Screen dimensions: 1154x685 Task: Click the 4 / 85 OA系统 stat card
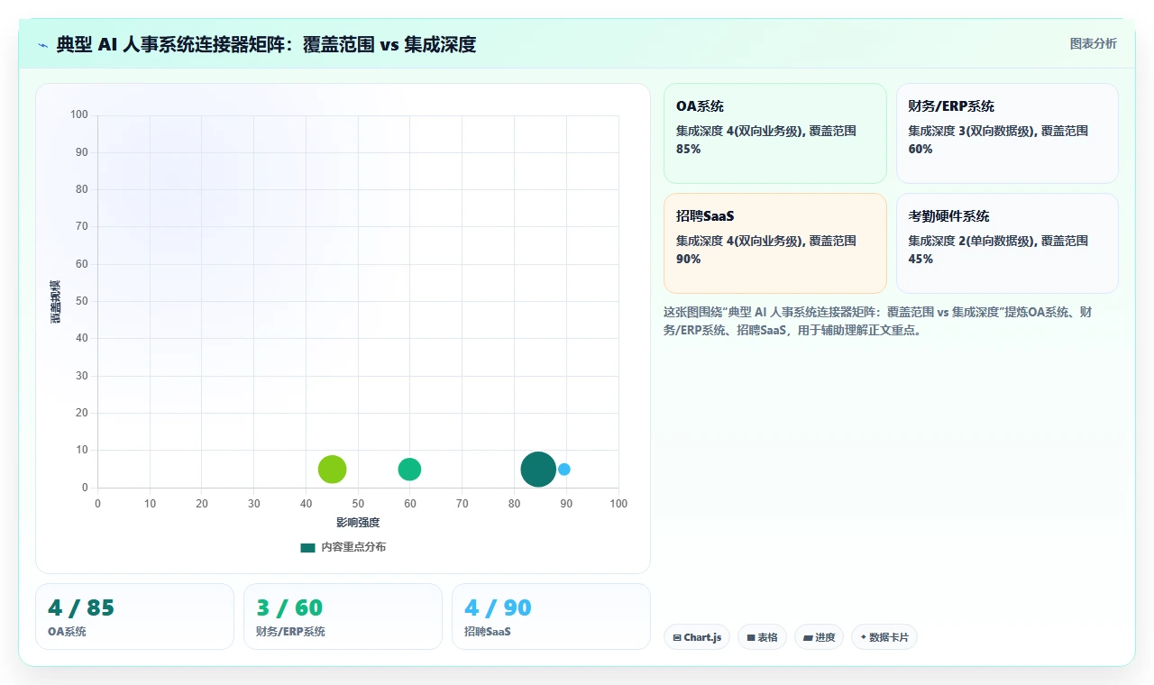(134, 616)
